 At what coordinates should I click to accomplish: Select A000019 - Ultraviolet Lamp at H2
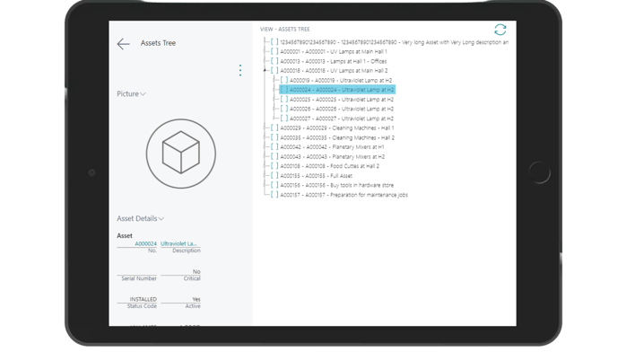[x=341, y=80]
